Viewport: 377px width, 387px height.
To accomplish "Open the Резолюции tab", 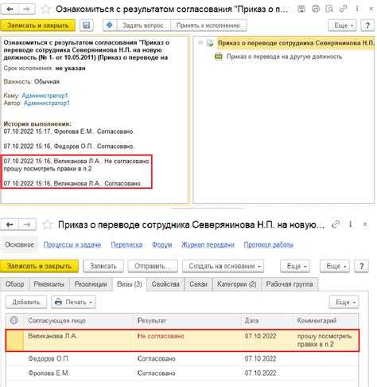I will tap(91, 284).
